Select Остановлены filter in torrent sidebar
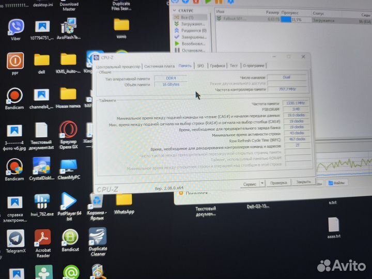This screenshot has height=279, width=372. 190,50
